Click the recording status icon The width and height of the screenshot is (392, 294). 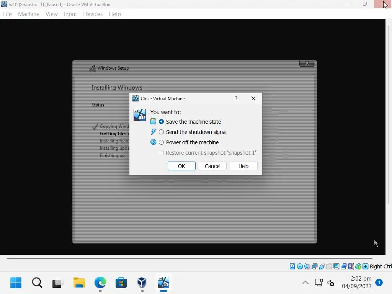[344, 266]
